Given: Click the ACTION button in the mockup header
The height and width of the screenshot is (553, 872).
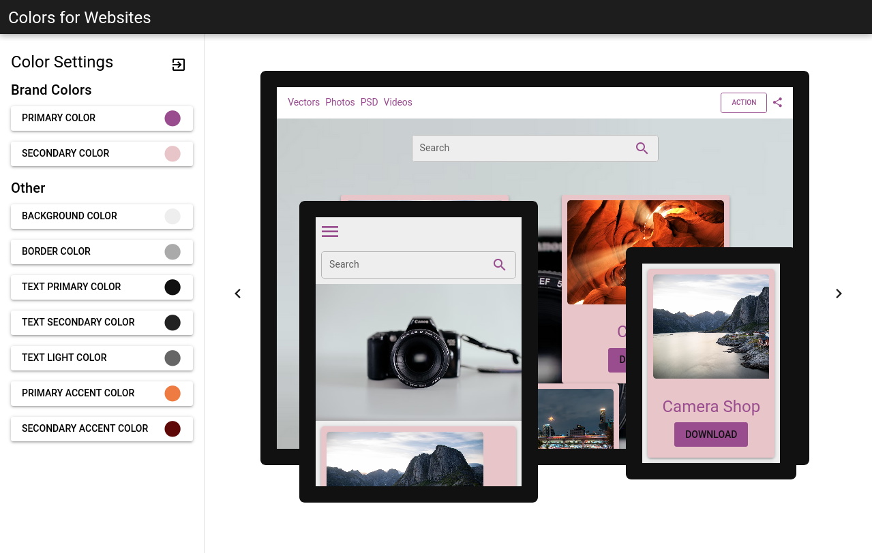Looking at the screenshot, I should pyautogui.click(x=743, y=102).
